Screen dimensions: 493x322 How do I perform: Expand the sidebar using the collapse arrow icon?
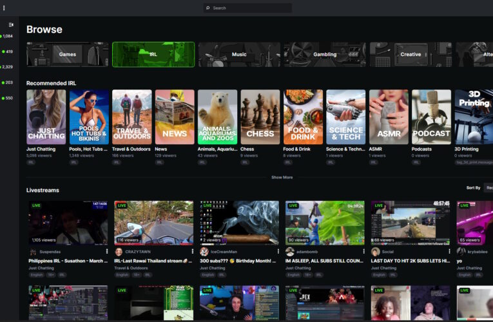click(11, 24)
